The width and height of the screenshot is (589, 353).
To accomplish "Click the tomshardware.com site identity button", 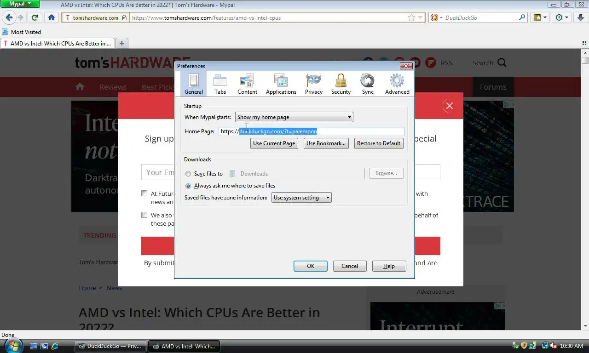I will point(96,17).
